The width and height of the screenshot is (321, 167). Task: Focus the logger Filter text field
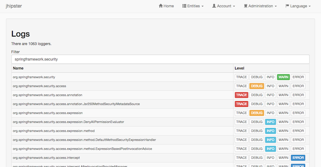point(160,59)
